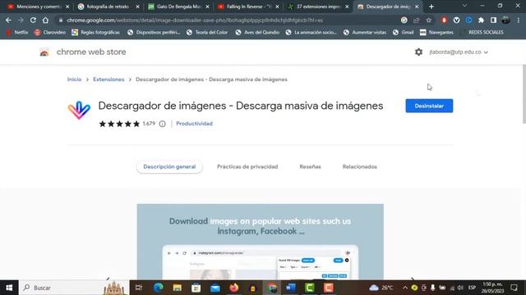
Task: Open the Relacionados tab
Action: click(360, 166)
